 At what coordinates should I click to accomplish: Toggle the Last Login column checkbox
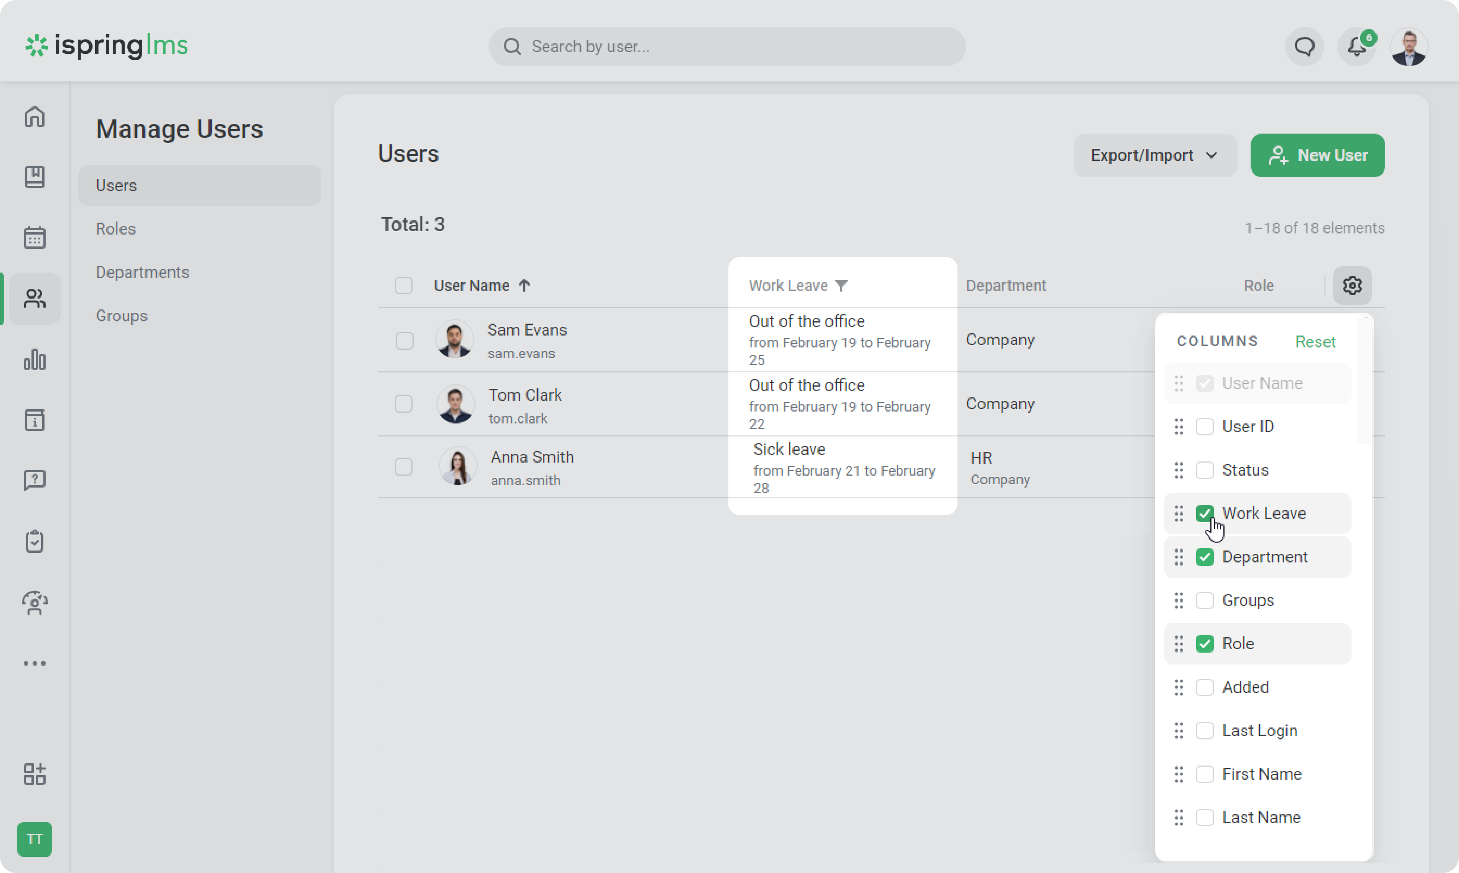pos(1204,731)
